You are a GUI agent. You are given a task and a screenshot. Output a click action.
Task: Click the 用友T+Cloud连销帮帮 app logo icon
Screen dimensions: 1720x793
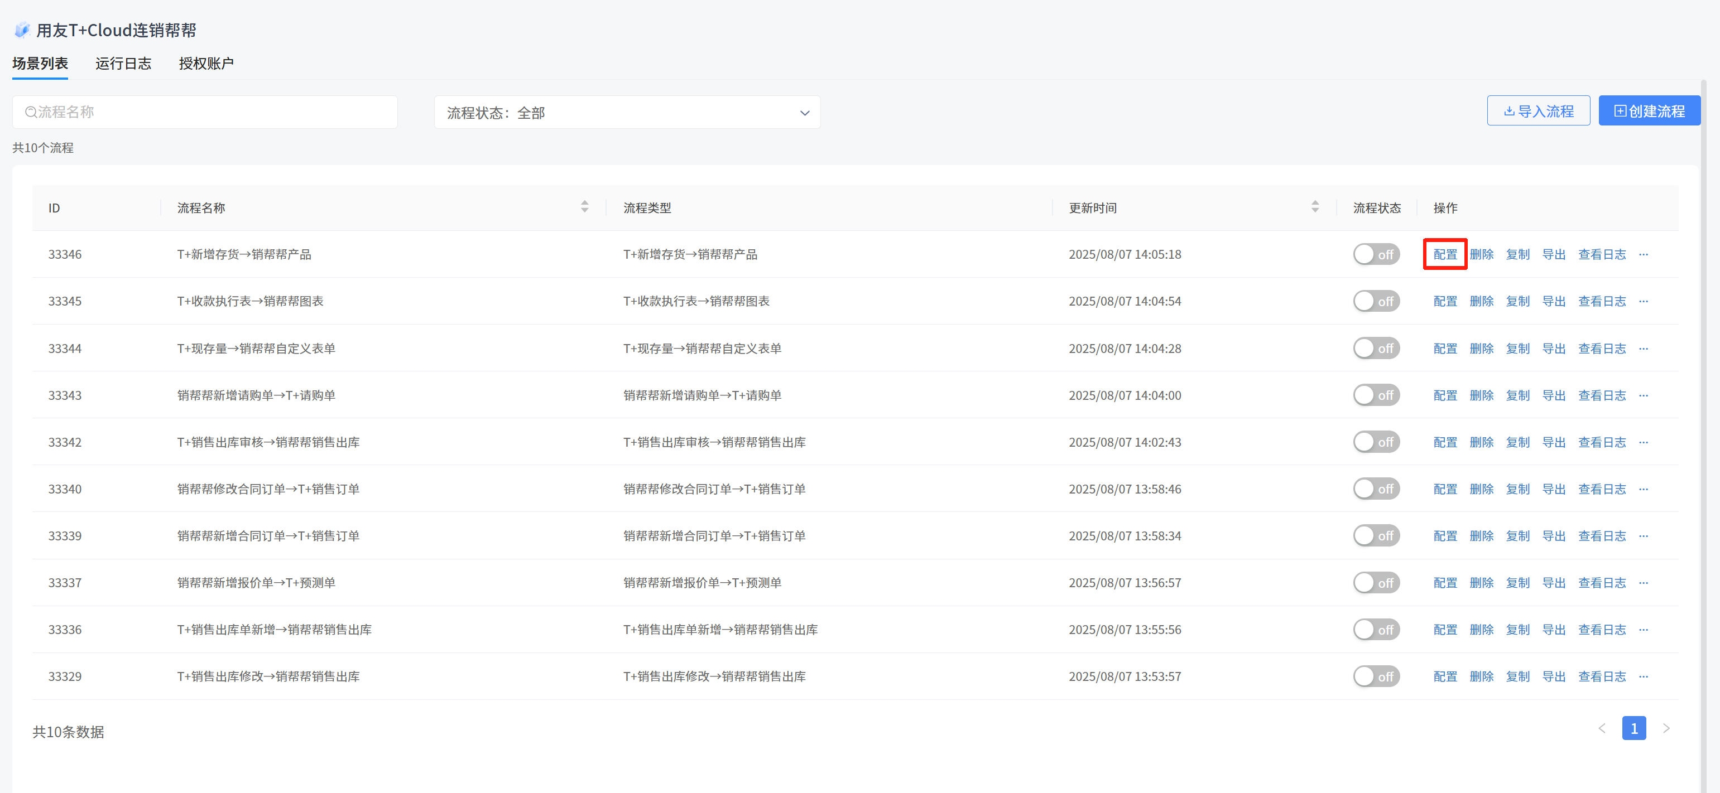click(22, 30)
